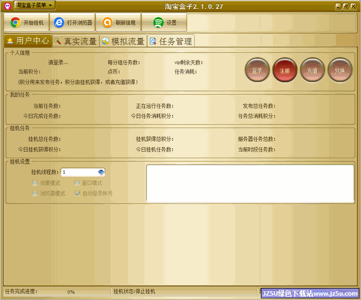Click the 今日挂机获得积分 label
This screenshot has width=361, height=300.
pos(39,149)
